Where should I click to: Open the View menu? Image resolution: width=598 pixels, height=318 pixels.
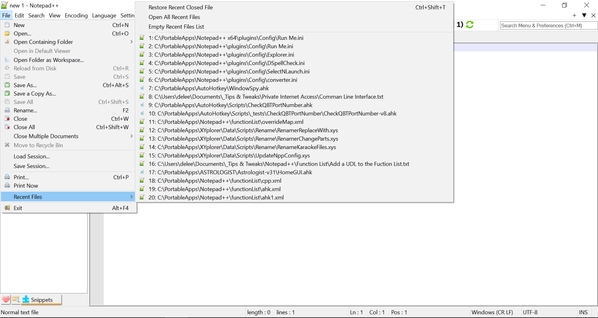click(x=55, y=15)
